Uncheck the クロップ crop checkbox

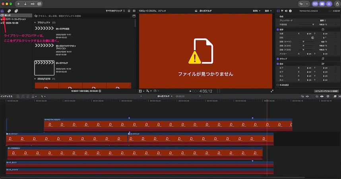278,59
